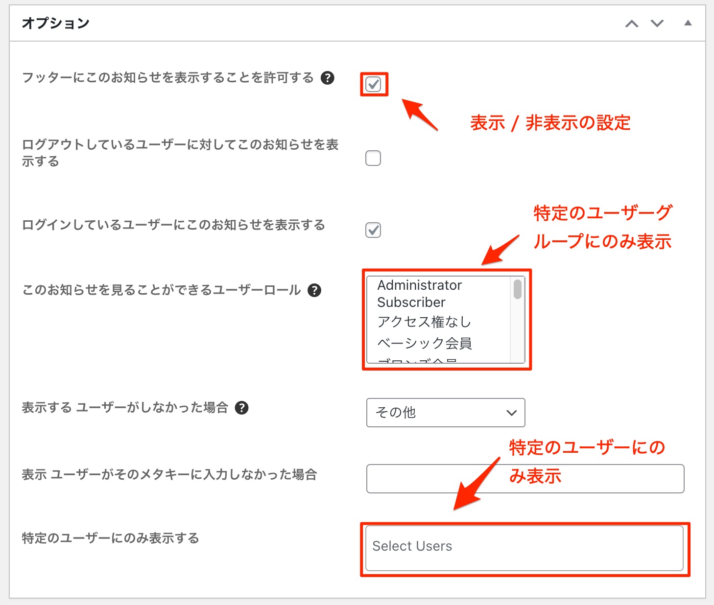Viewport: 714px width, 605px height.
Task: Click the ログインしているユーザー label text
Action: 173,225
